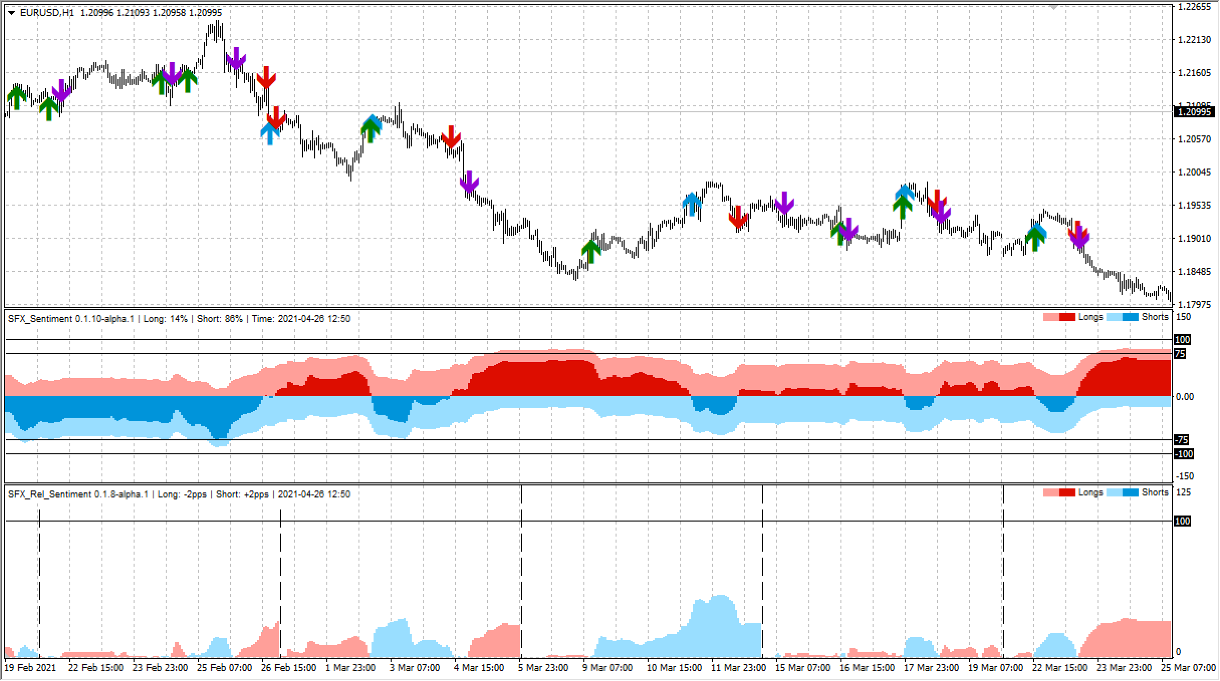
Task: Click dark red Longs swatch in SFX_Sentiment legend
Action: 1067,317
